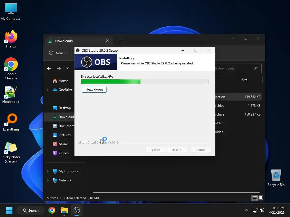This screenshot has height=217, width=290.
Task: Open Chrome from the taskbar
Action: 52,210
